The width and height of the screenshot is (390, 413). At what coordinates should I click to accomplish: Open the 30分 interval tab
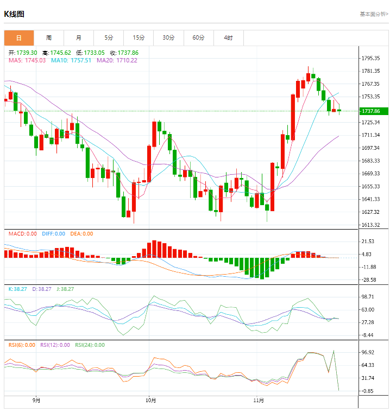168,38
